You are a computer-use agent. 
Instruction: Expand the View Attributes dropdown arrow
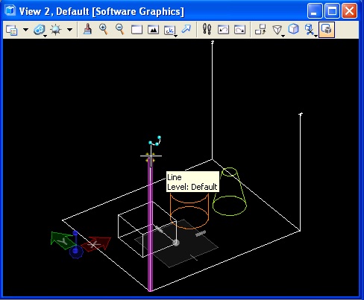point(25,30)
